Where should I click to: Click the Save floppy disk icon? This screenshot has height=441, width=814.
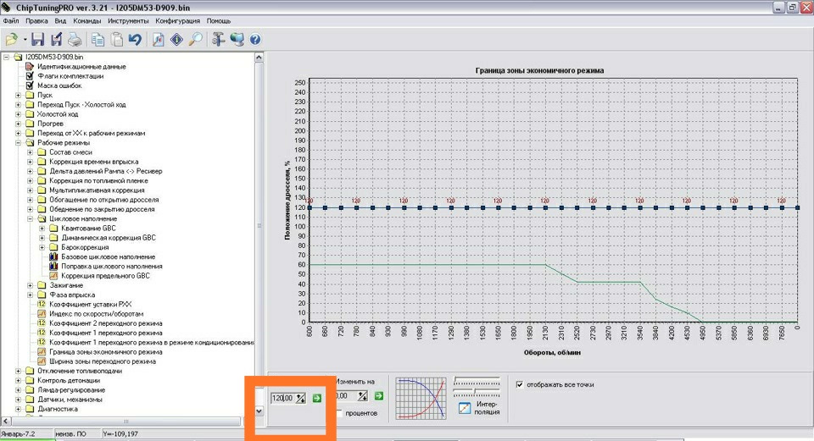(38, 39)
